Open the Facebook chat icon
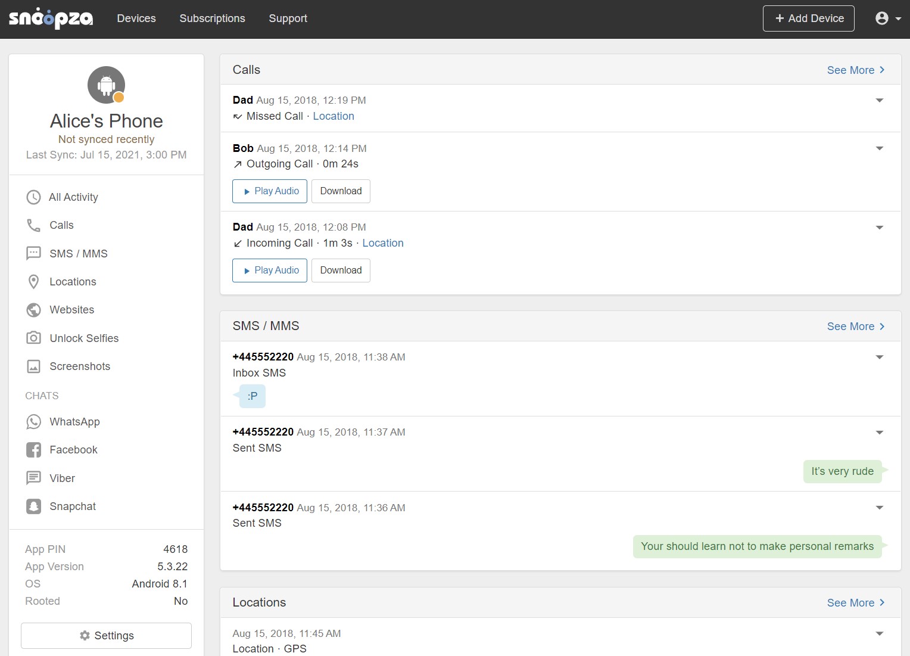Image resolution: width=910 pixels, height=656 pixels. click(x=33, y=450)
